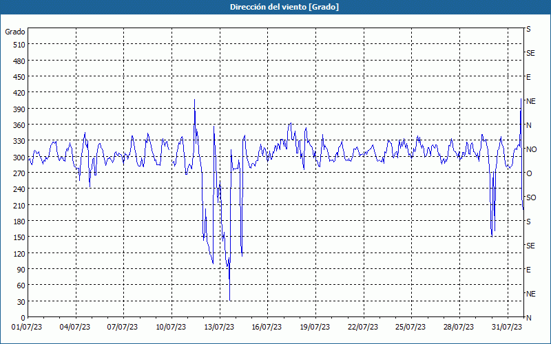The height and width of the screenshot is (344, 551).
Task: Select the O compass label on the direction axis
Action: point(529,173)
